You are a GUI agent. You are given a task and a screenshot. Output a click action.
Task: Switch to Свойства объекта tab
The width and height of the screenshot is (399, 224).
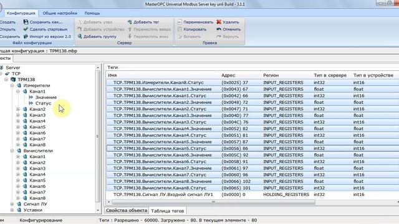[x=127, y=210]
